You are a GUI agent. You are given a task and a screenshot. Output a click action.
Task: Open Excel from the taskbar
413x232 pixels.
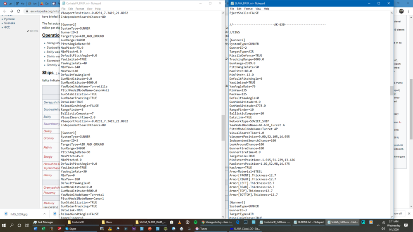(43, 229)
